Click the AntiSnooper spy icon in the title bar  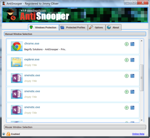pyautogui.click(x=4, y=3)
